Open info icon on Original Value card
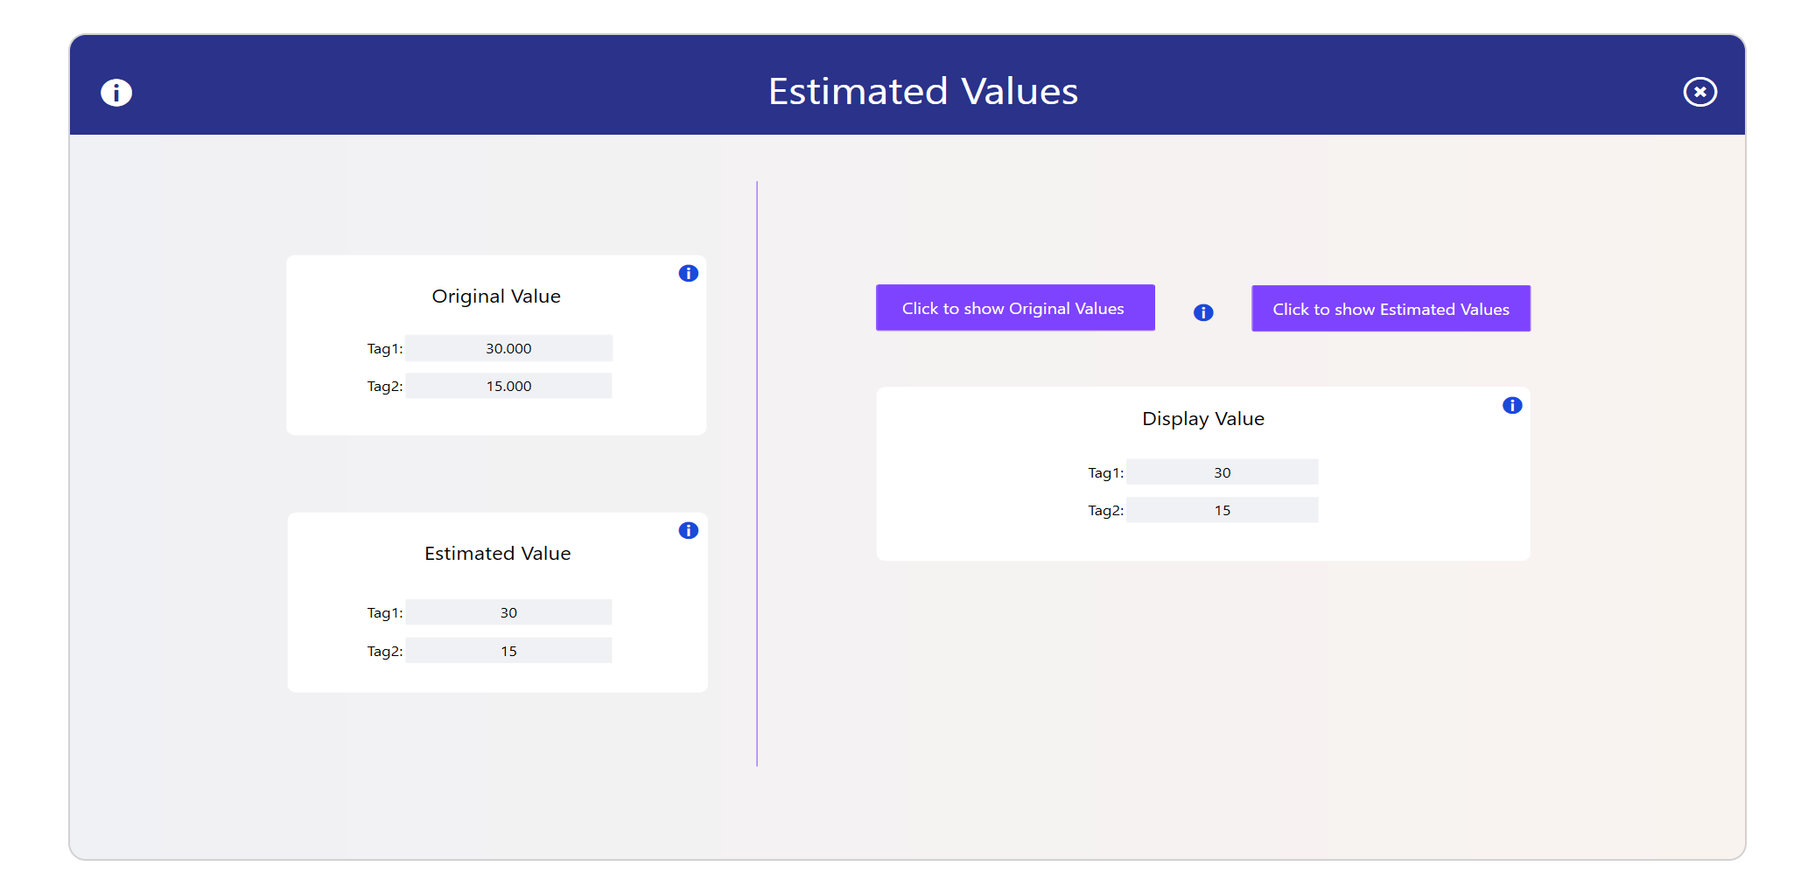Viewport: 1815px width, 894px height. (689, 274)
